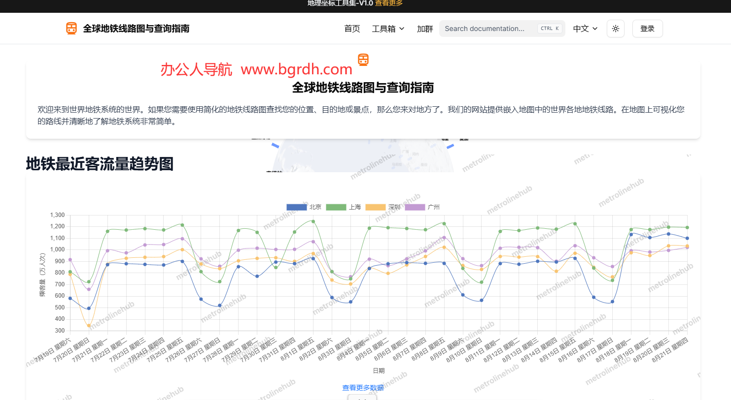Viewport: 731px width, 400px height.
Task: Click the 上海 peak data point on 8月2日
Action: click(x=313, y=221)
